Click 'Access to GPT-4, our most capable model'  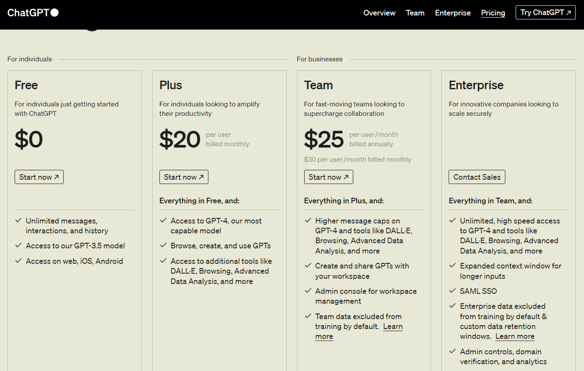coord(216,226)
